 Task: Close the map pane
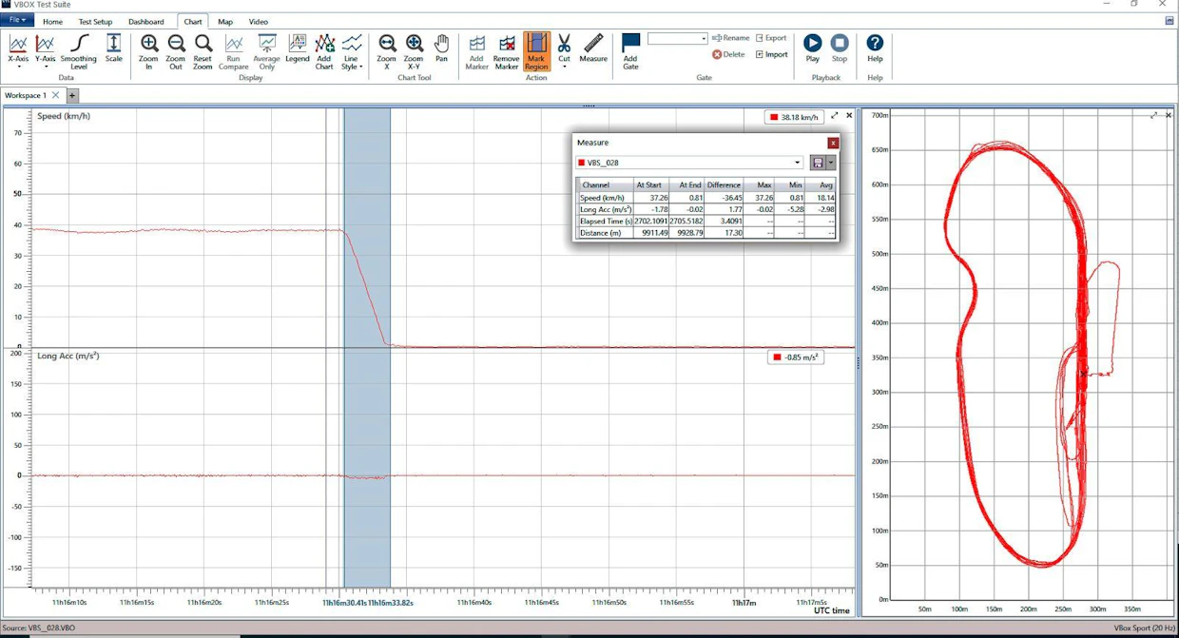pyautogui.click(x=1169, y=115)
